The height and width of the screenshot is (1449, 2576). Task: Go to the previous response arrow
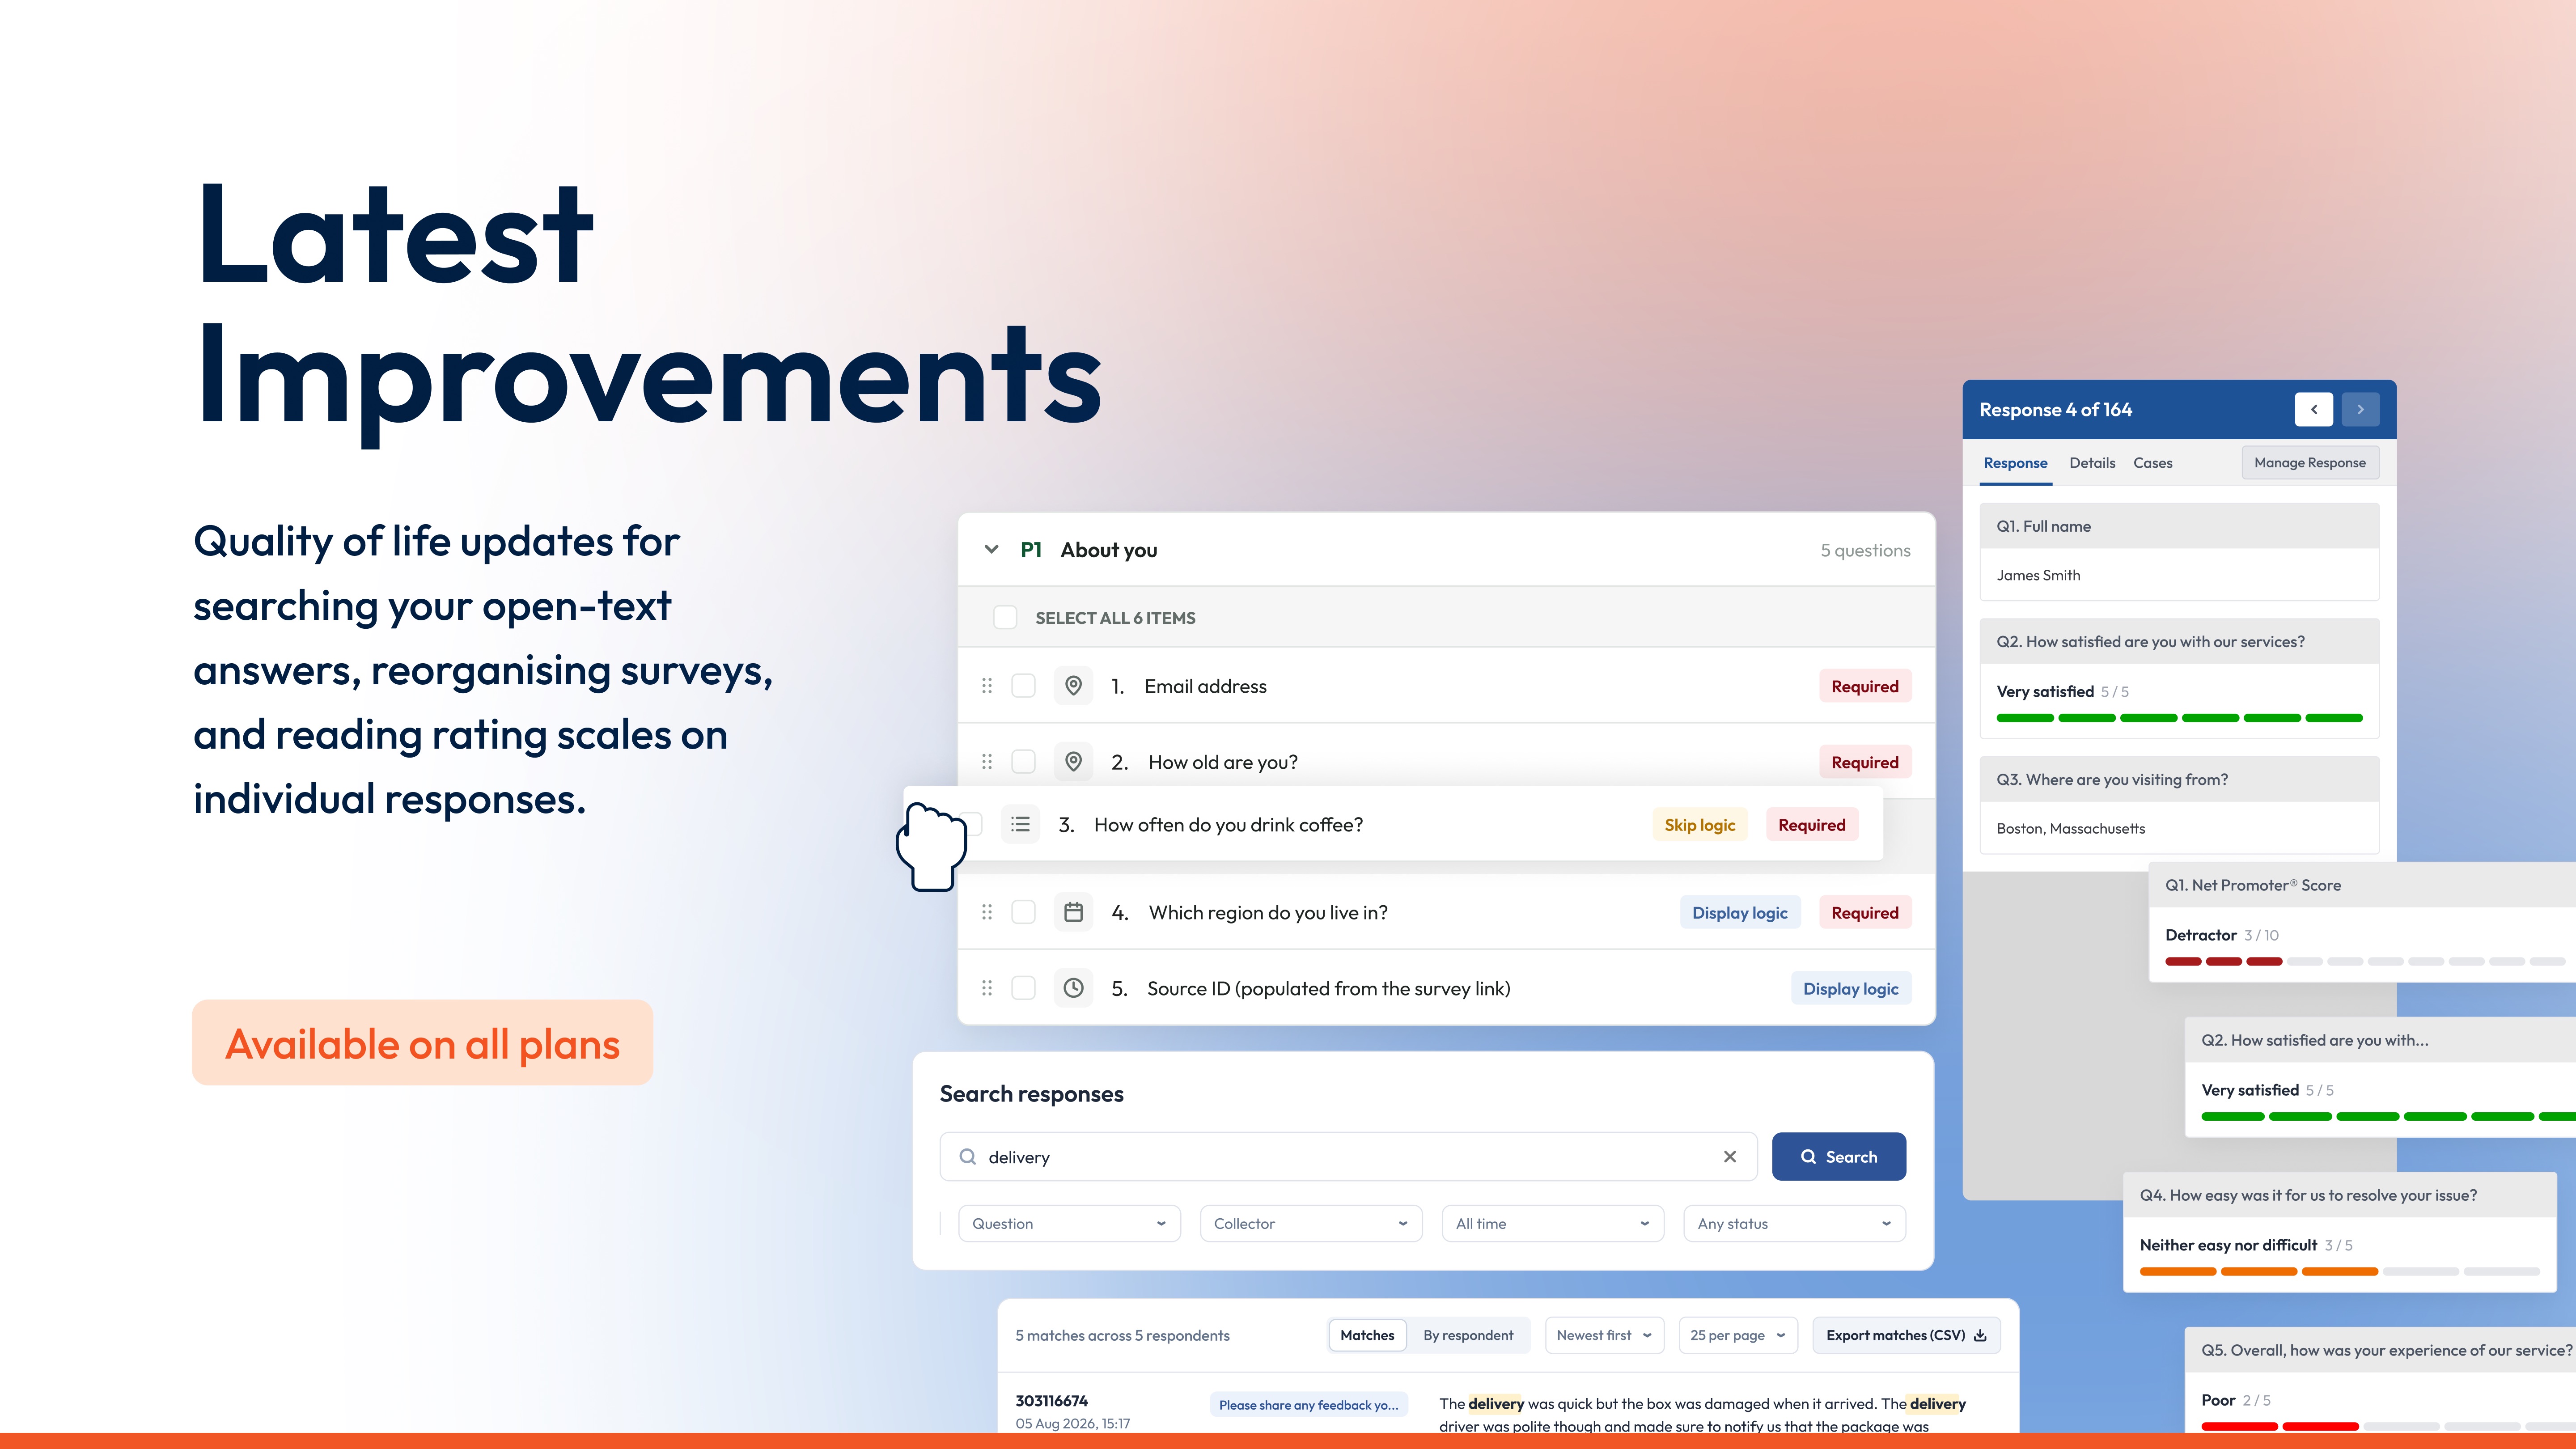click(2313, 409)
